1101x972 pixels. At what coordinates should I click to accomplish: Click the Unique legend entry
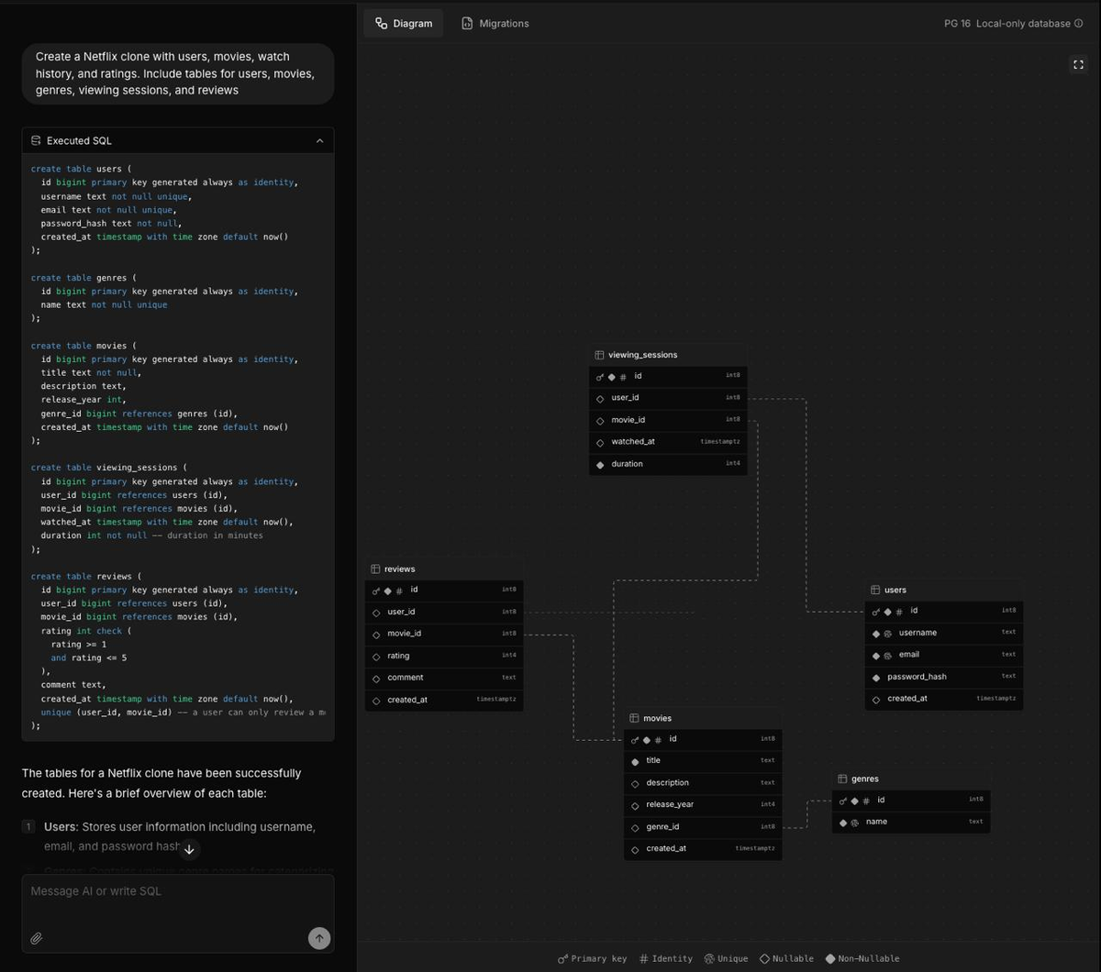726,958
